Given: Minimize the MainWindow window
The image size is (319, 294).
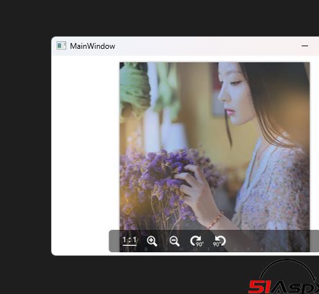Looking at the screenshot, I should (305, 46).
